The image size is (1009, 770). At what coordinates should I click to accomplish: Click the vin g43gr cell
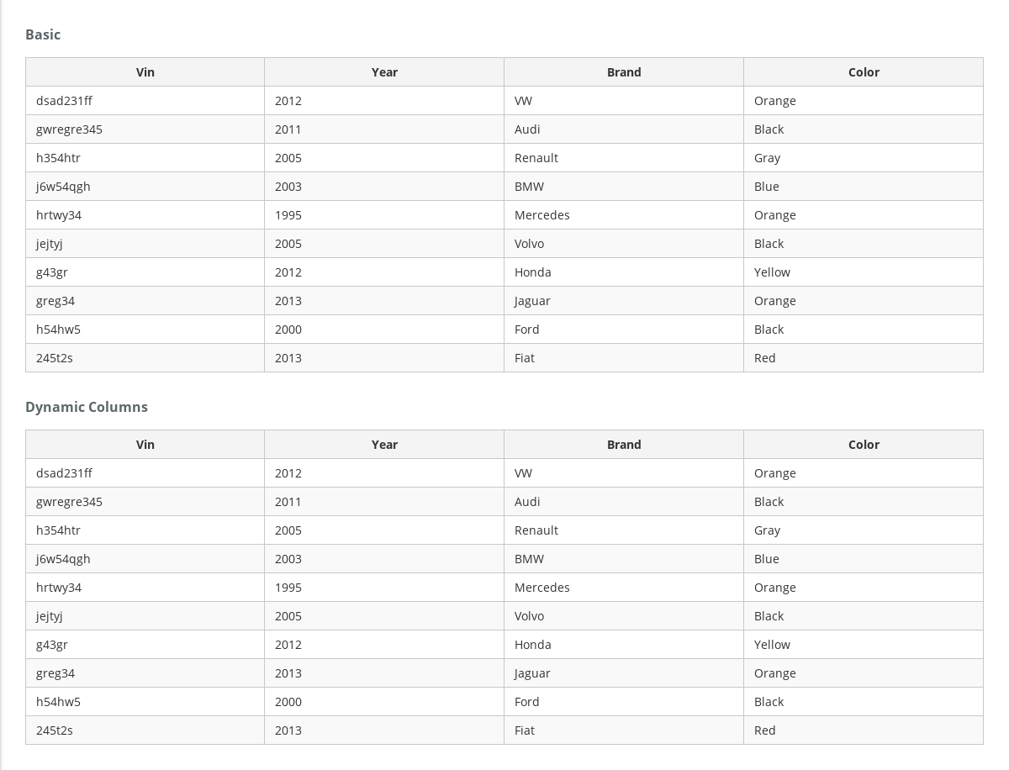(x=52, y=272)
